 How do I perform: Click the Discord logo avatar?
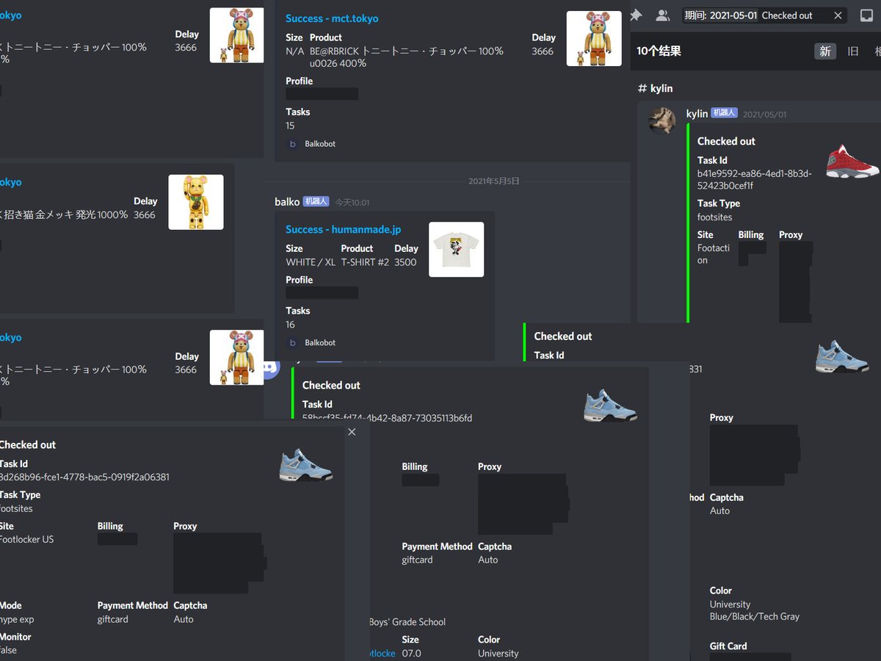272,366
